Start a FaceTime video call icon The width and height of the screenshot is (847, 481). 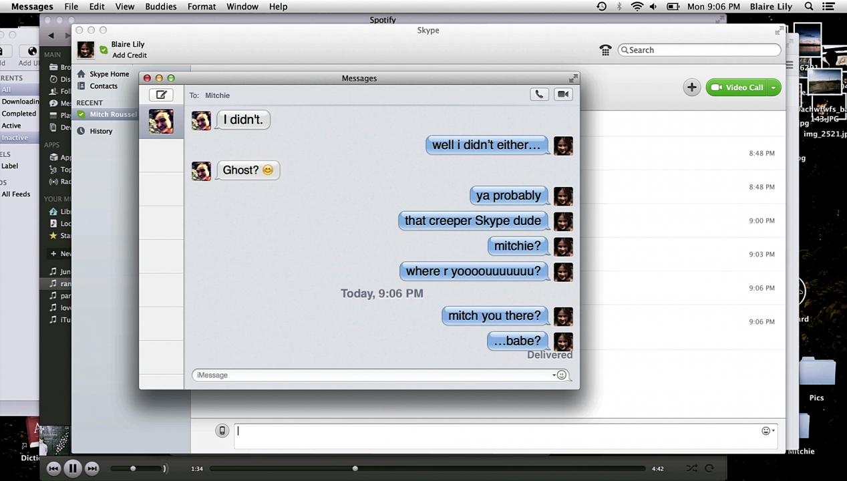(x=563, y=95)
